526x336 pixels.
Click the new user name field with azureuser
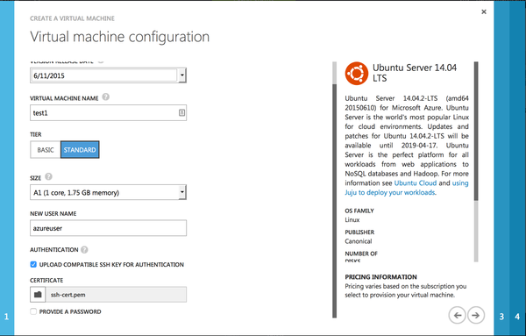pyautogui.click(x=108, y=228)
